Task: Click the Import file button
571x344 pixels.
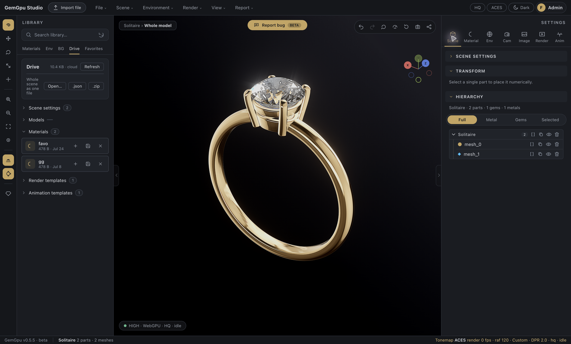Action: click(x=67, y=7)
